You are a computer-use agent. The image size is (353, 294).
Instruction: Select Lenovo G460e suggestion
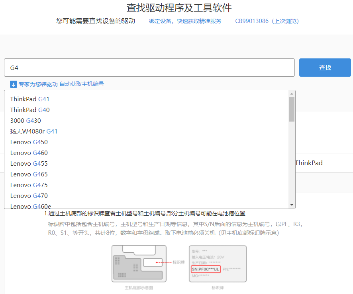point(31,206)
